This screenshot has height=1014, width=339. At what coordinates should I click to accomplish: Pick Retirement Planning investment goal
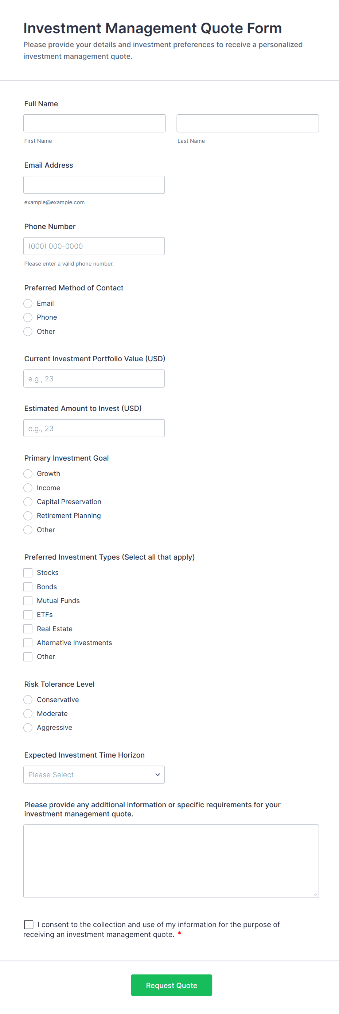pos(28,516)
